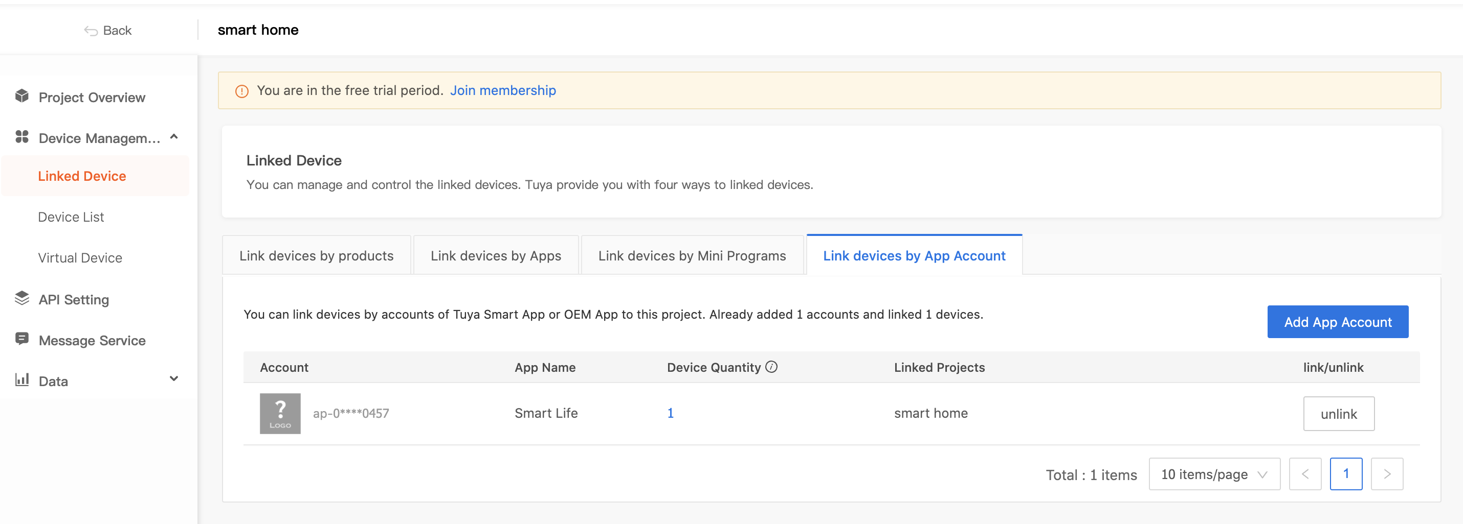Open the 10 items/page dropdown
Viewport: 1463px width, 524px height.
pos(1214,474)
